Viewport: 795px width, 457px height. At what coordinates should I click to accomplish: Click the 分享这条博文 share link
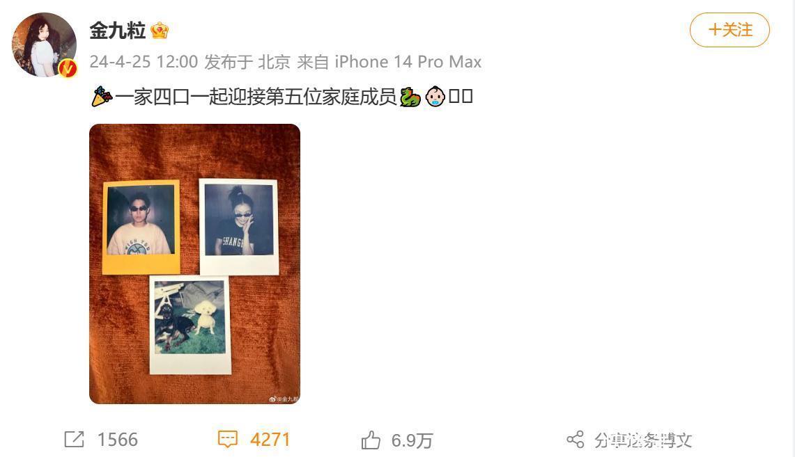point(643,440)
